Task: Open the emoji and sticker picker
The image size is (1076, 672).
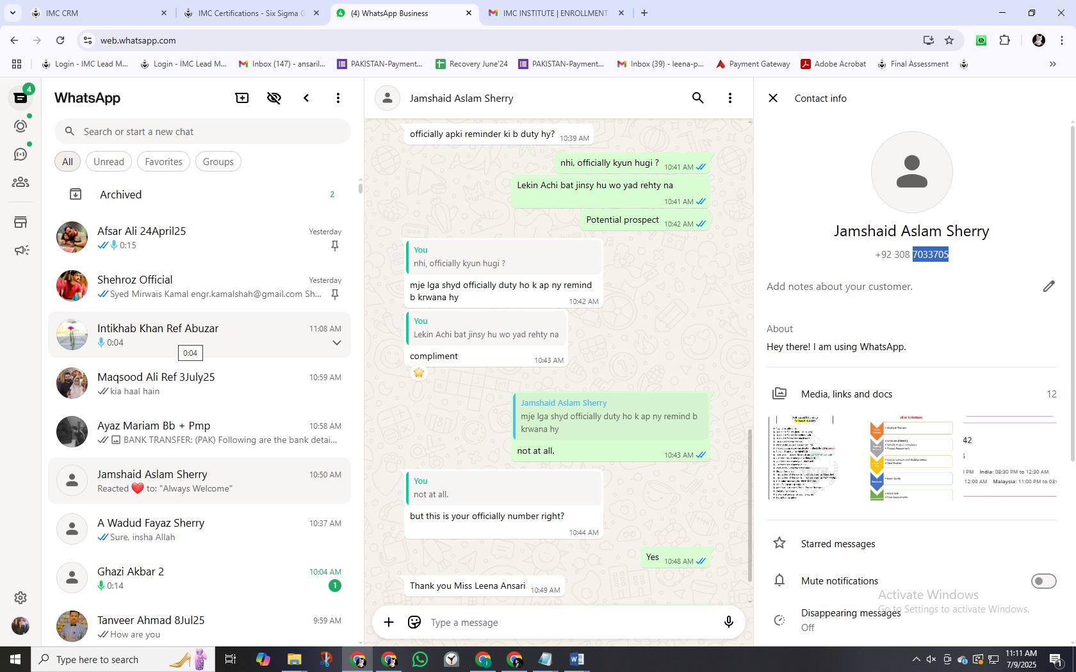Action: pyautogui.click(x=414, y=622)
